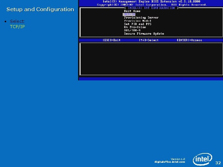Open the digitaloffice.intel.com link
The width and height of the screenshot is (223, 167).
click(170, 162)
